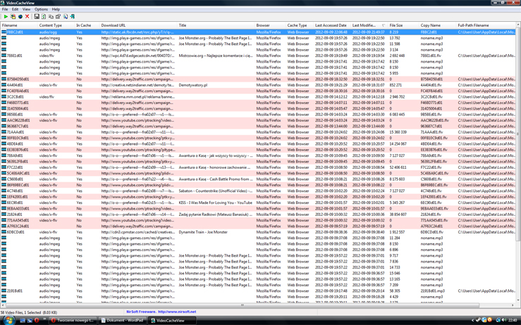The height and width of the screenshot is (325, 521).
Task: Sort by the File Size column header
Action: click(404, 25)
